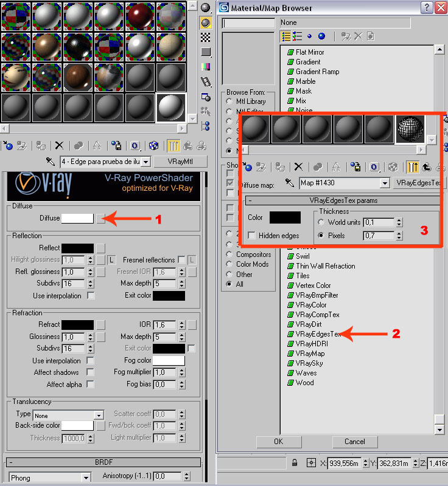The height and width of the screenshot is (486, 448).
Task: Open Material Editor Options icon
Action: 205,97
